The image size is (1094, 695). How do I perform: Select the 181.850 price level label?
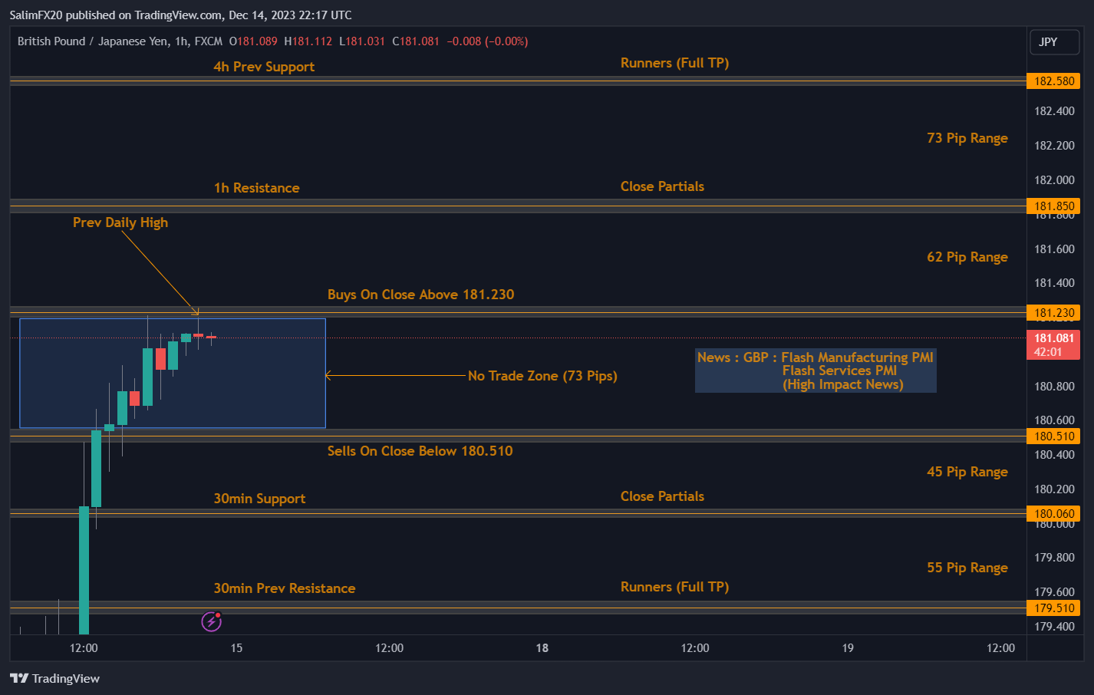tap(1053, 206)
